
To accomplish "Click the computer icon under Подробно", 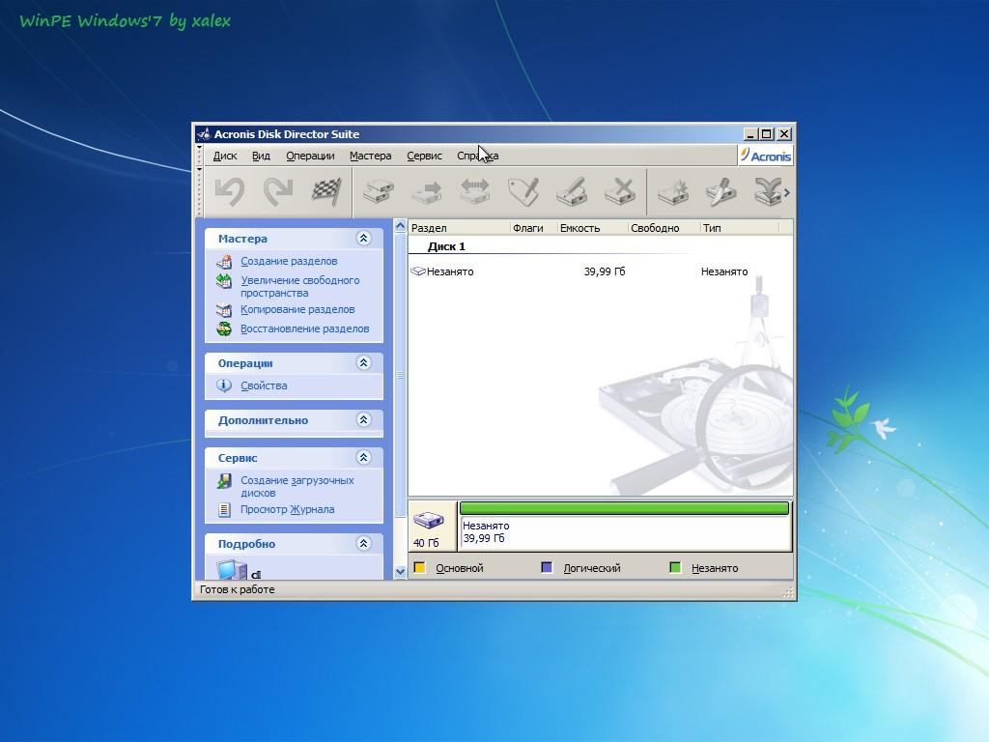I will [x=232, y=570].
